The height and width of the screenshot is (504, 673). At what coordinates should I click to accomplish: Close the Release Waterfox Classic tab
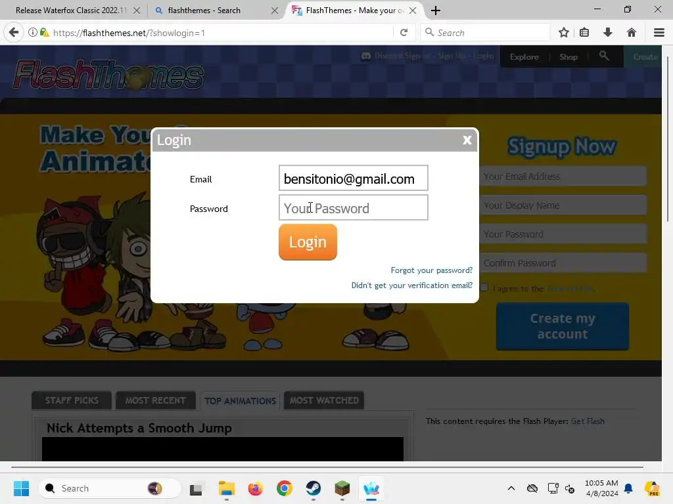click(x=137, y=10)
